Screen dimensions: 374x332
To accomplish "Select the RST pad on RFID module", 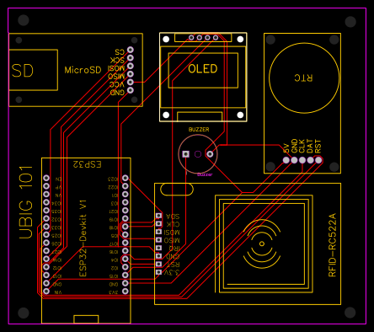I will pyautogui.click(x=159, y=264).
